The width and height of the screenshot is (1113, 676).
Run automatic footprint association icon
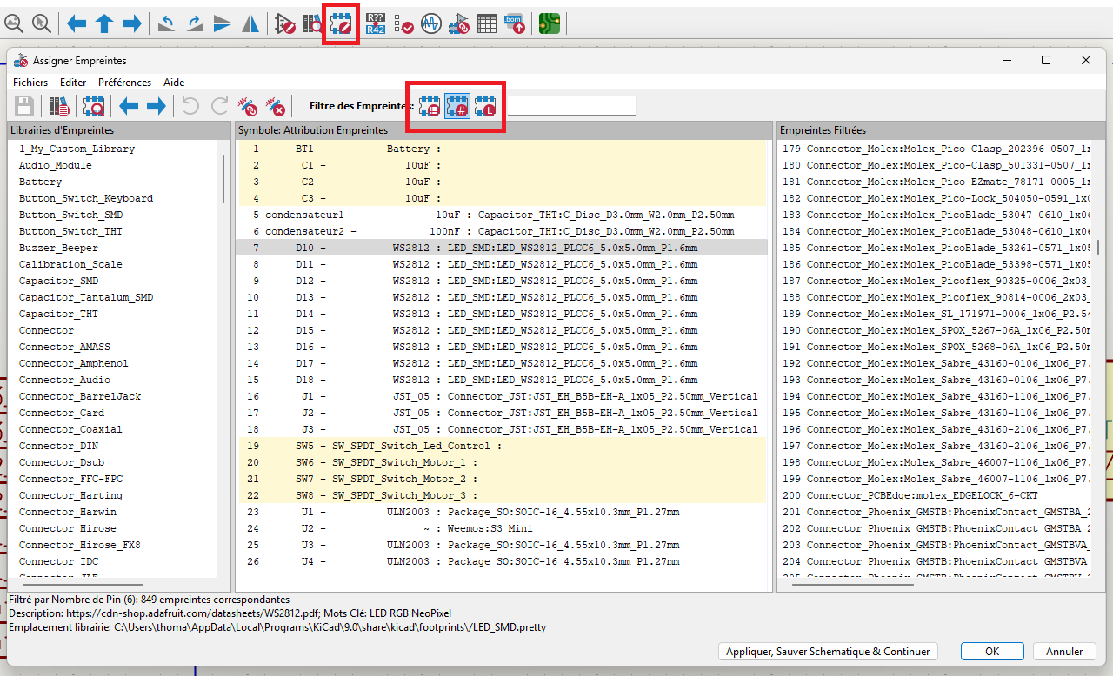247,107
